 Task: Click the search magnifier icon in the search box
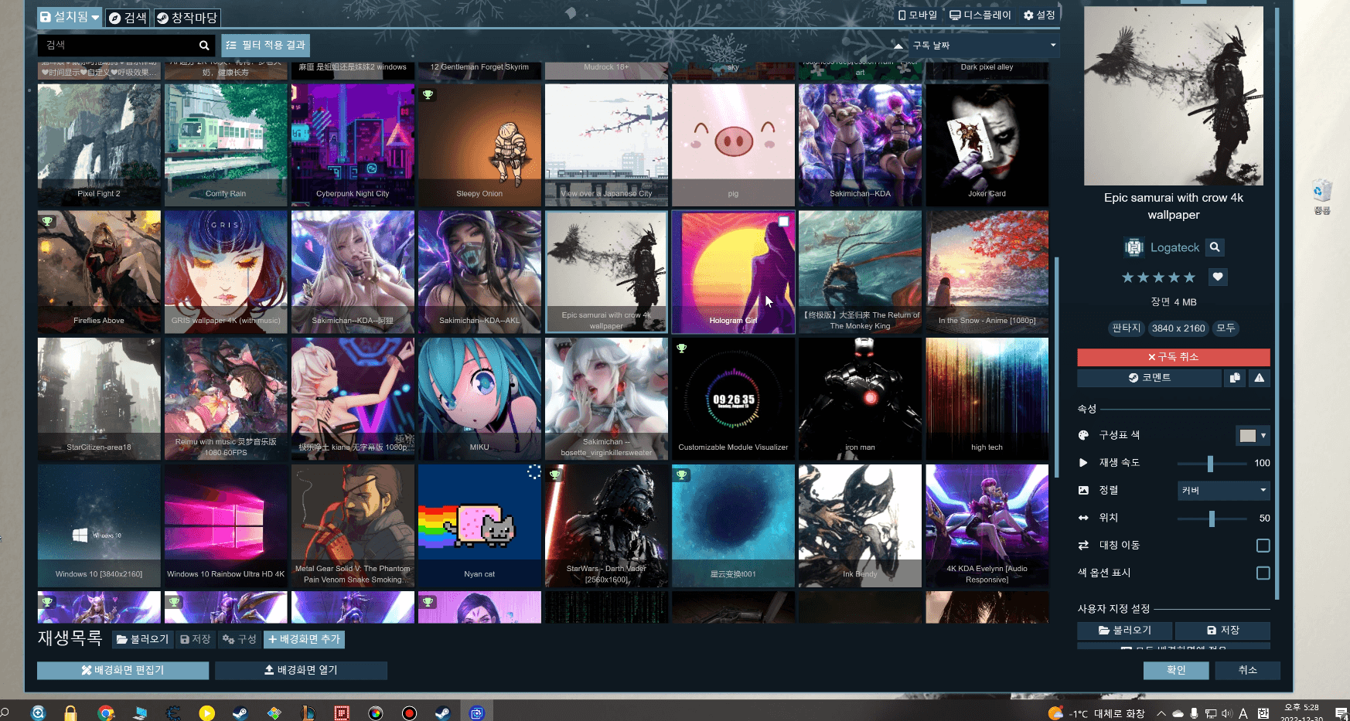[x=204, y=45]
